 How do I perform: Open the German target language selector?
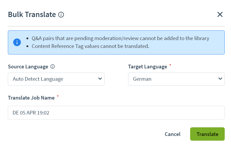pos(176,79)
